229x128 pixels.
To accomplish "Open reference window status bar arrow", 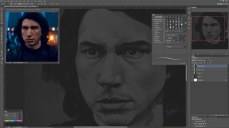I will click(26, 63).
